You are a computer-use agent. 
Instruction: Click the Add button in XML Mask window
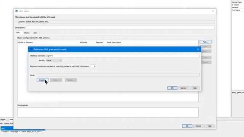pos(205,42)
